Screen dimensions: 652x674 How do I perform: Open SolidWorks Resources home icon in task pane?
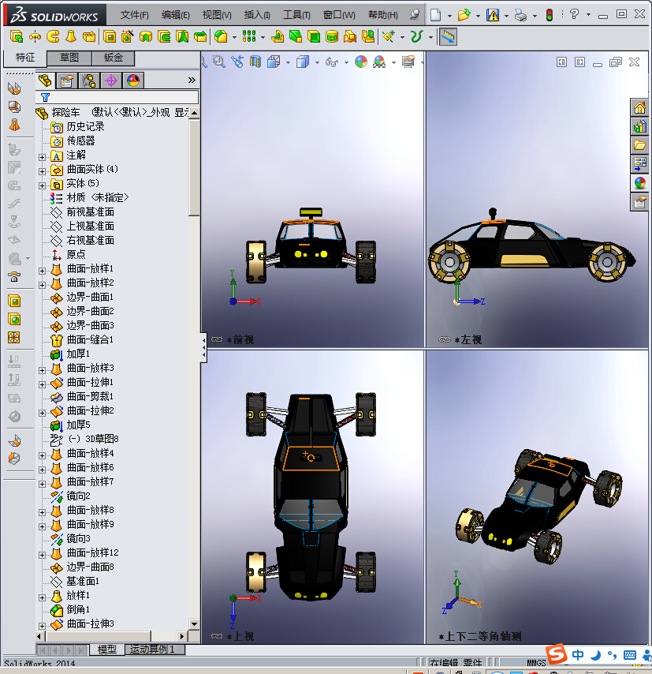639,107
